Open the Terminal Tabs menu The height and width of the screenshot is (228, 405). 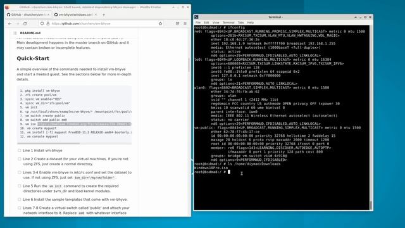[x=240, y=23]
